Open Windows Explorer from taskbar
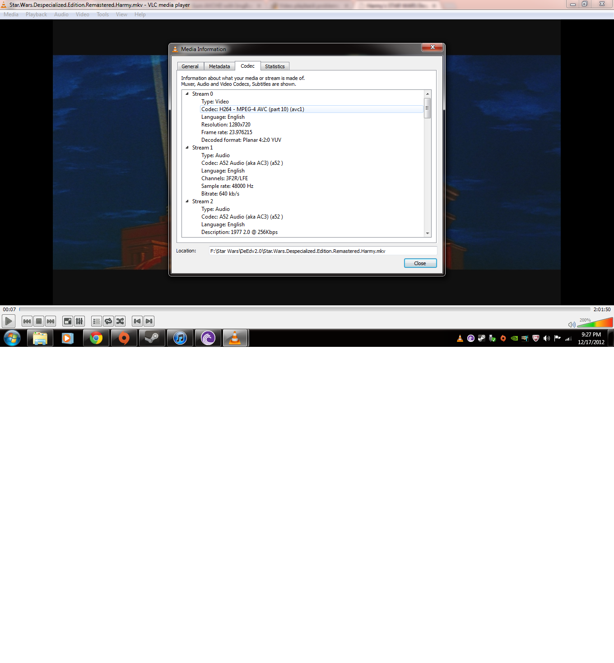The width and height of the screenshot is (614, 663). [40, 338]
